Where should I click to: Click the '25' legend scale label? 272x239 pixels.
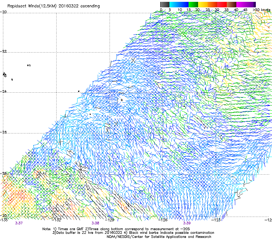(208, 10)
